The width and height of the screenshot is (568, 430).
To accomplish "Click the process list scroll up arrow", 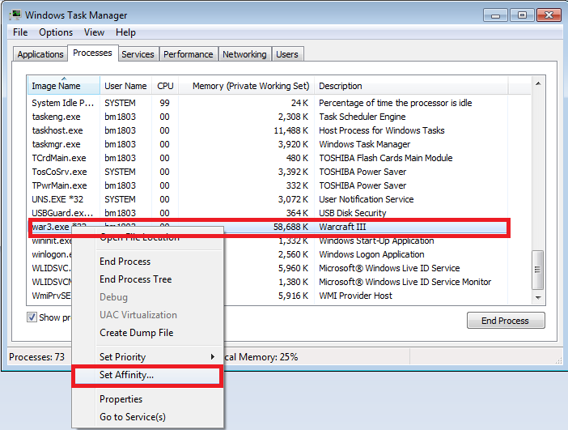I will (538, 83).
